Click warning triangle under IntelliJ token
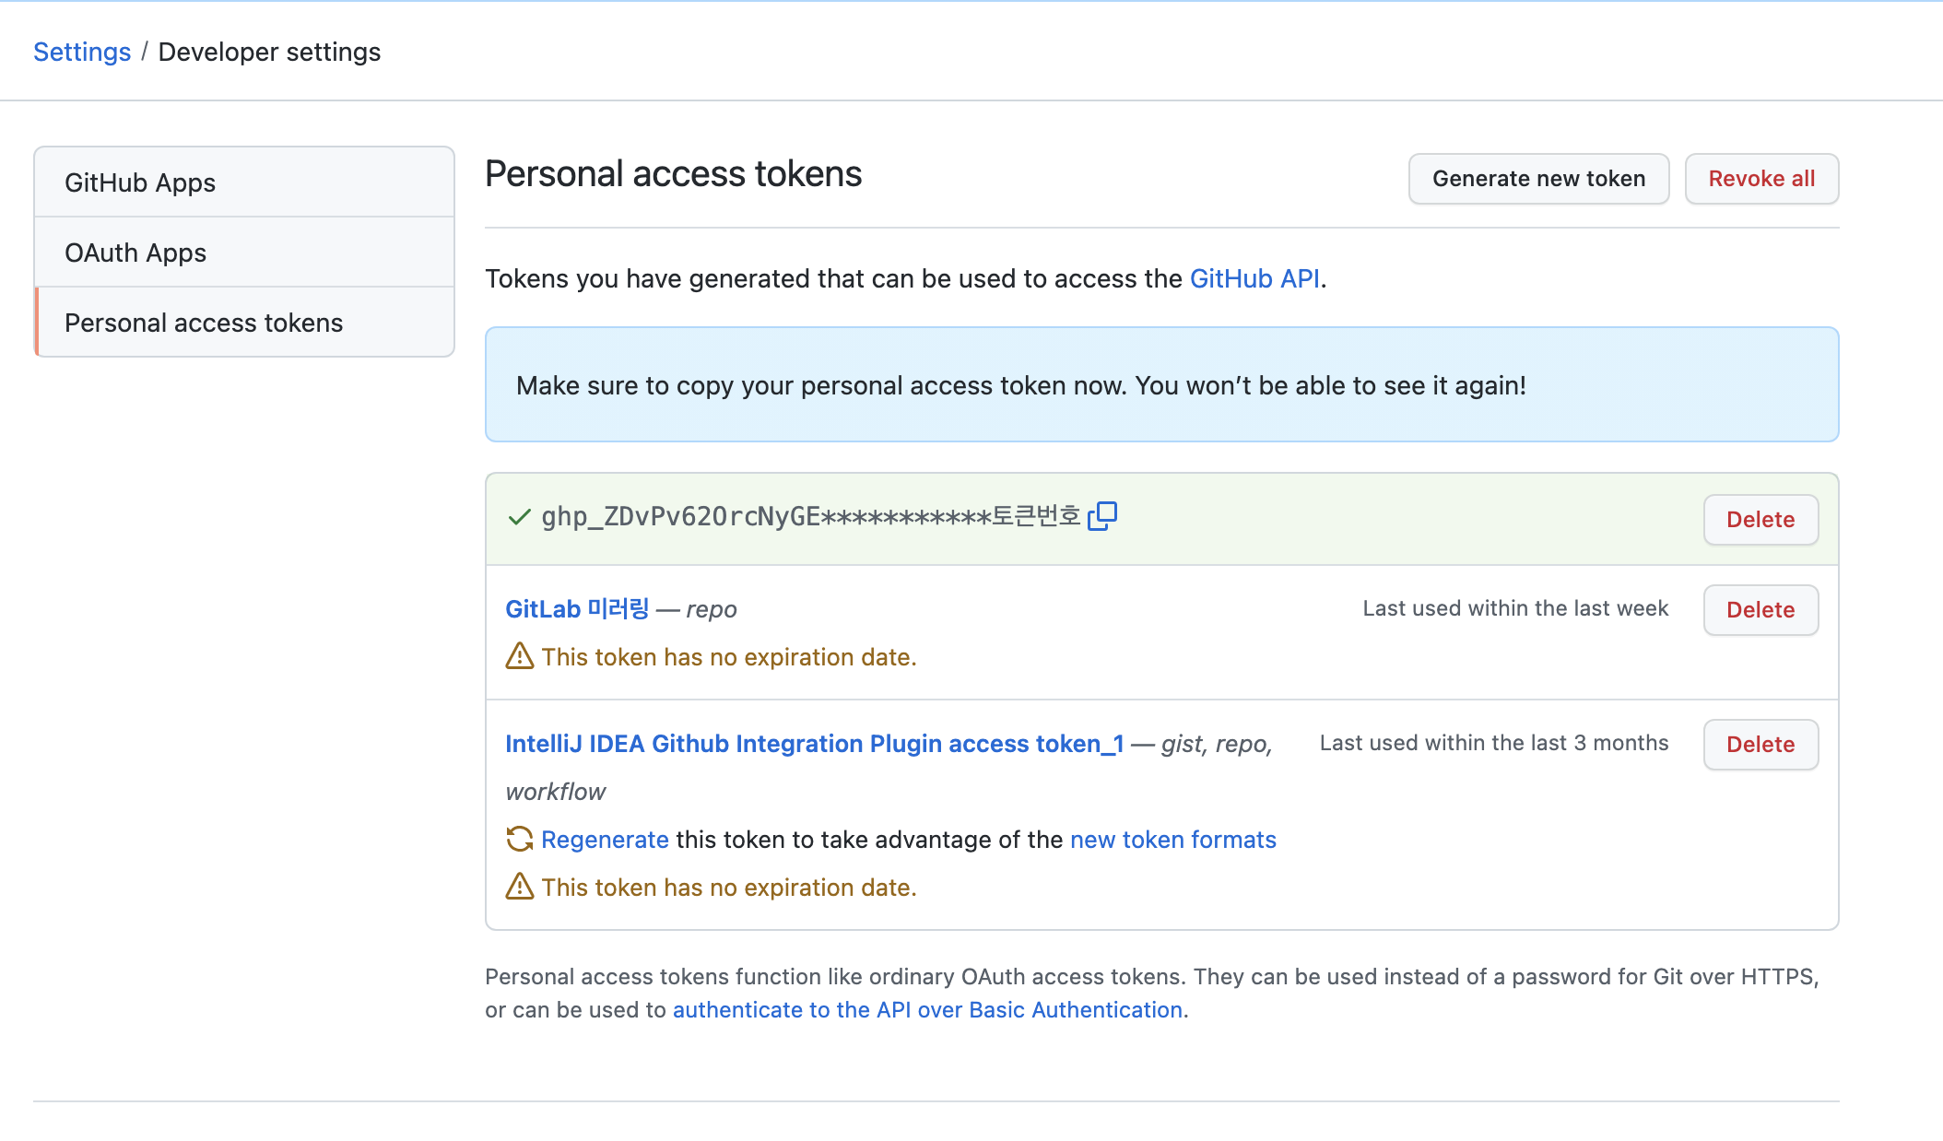The image size is (1943, 1141). [520, 887]
